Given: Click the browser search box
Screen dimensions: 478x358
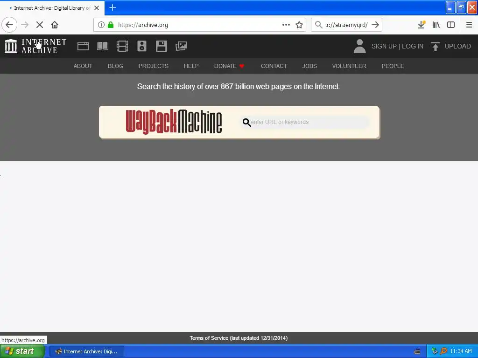Looking at the screenshot, I should tap(346, 25).
